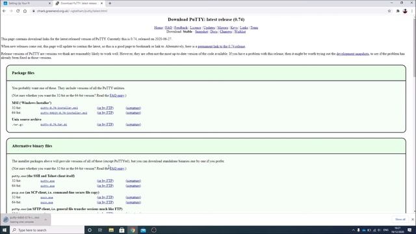This screenshot has width=416, height=234.
Task: Open the Wishlist link
Action: 240,32
